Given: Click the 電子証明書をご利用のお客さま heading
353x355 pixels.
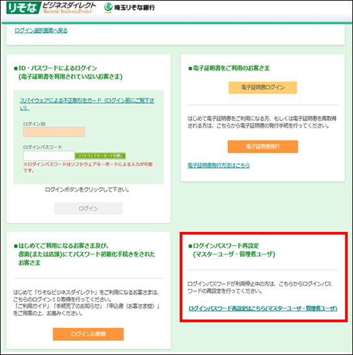Looking at the screenshot, I should (229, 68).
